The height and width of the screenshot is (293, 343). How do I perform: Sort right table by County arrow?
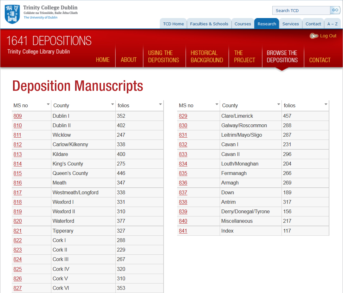[279, 104]
